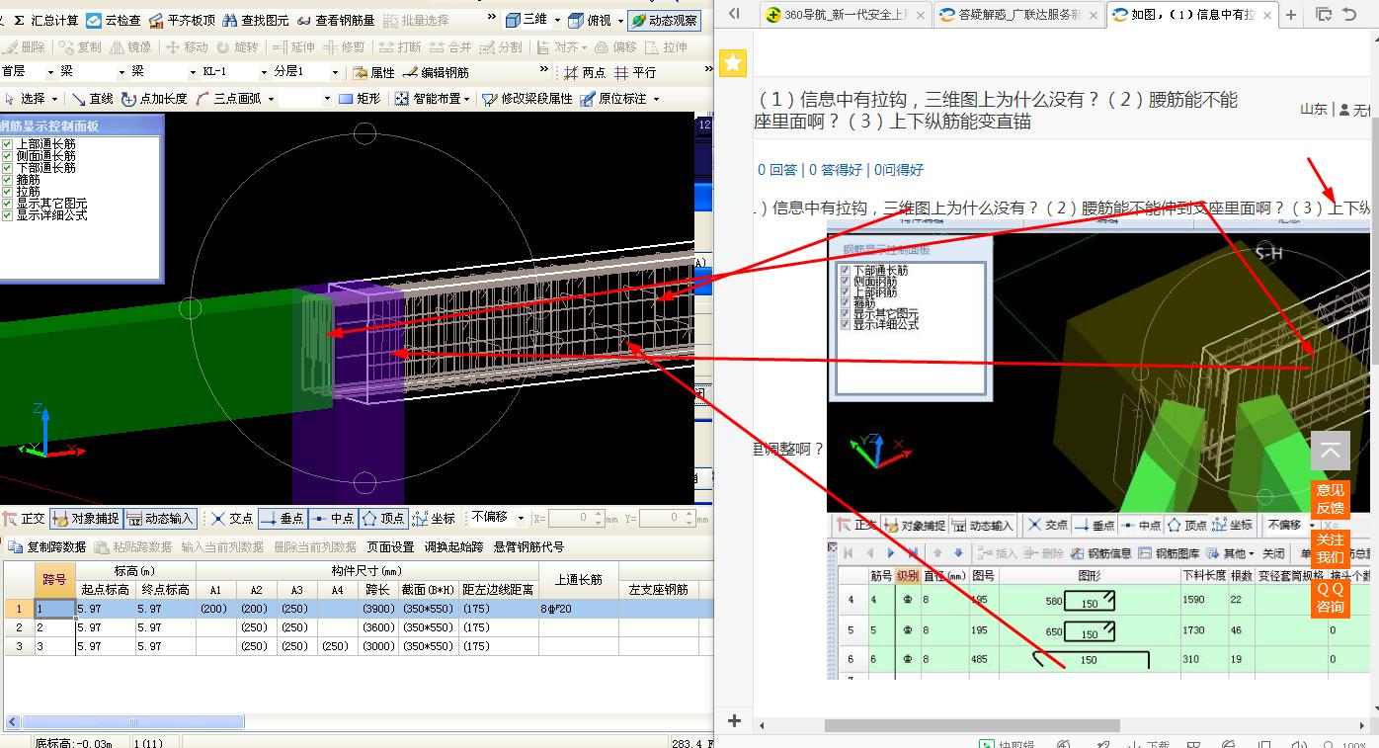Image resolution: width=1379 pixels, height=748 pixels.
Task: Switch to 答疑解惑_广联达服务新 browser tab
Action: point(1018,15)
